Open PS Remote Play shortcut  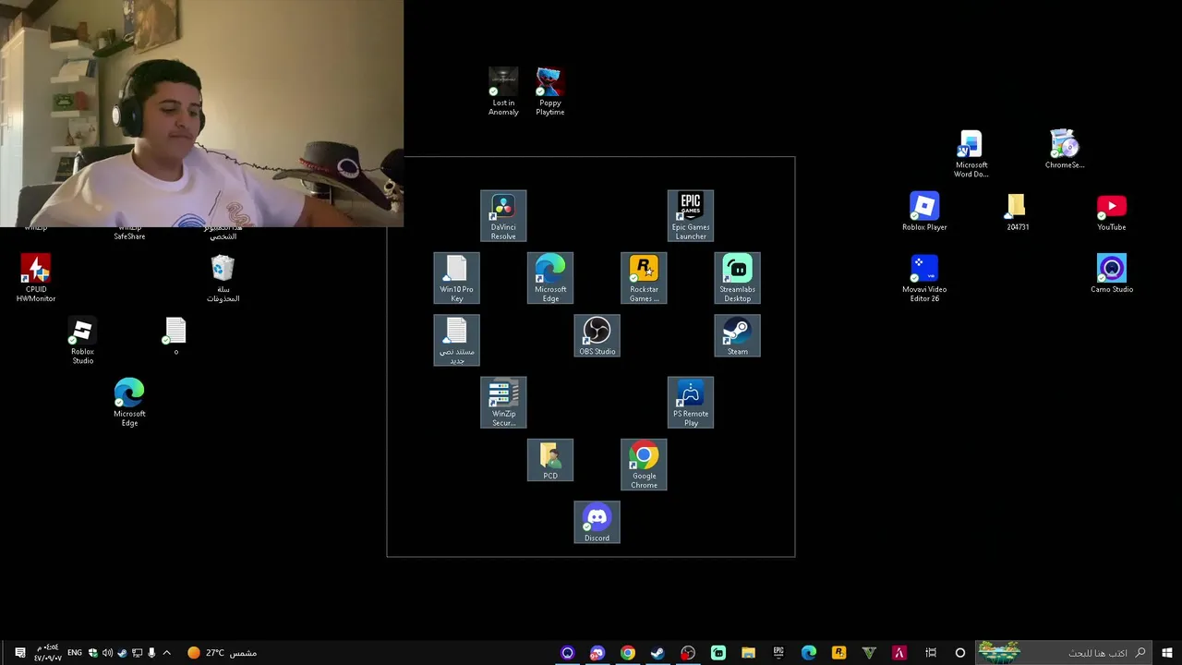point(691,403)
